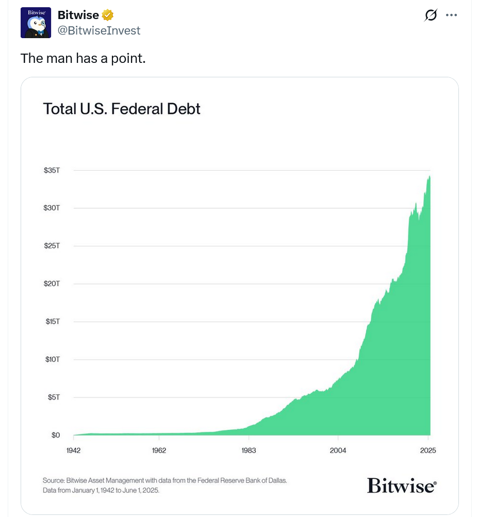Click the tweet text "The man has a point."
Viewport: 478px width, 517px height.
[83, 58]
